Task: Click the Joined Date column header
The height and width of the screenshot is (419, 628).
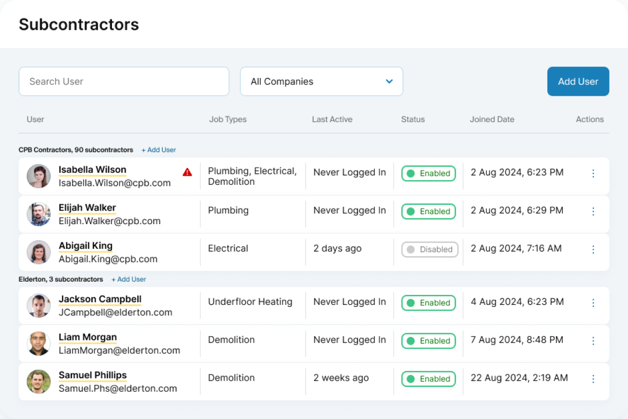Action: 492,119
